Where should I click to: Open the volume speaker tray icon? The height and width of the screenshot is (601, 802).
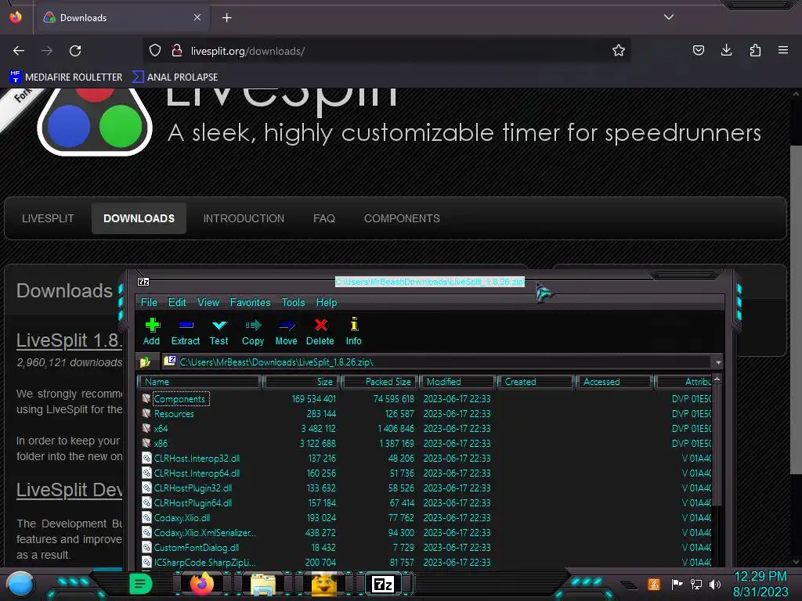(715, 584)
